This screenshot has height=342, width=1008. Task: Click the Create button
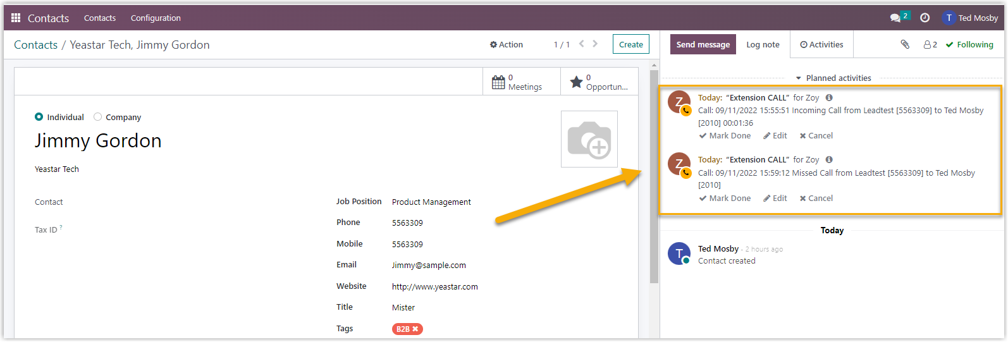[630, 44]
